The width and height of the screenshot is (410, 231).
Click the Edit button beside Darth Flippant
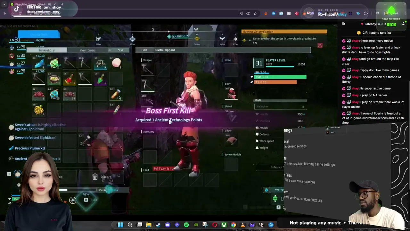click(144, 50)
